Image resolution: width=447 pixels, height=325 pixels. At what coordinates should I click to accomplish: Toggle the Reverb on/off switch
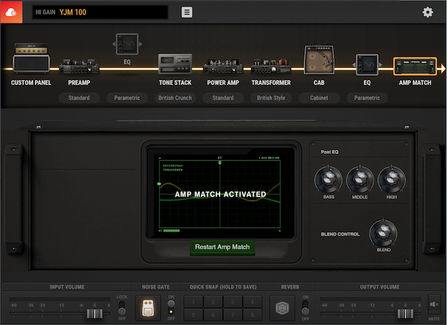pyautogui.click(x=305, y=308)
